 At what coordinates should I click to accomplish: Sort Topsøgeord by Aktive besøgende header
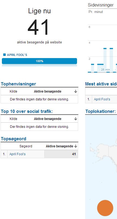(x=59, y=146)
